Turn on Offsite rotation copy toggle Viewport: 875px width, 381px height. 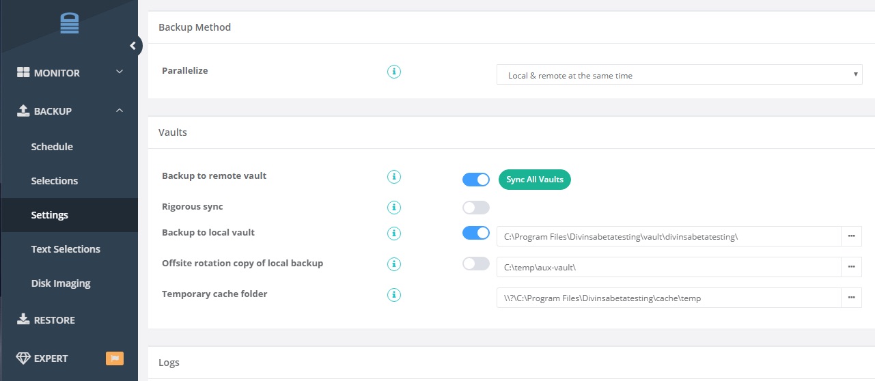point(476,264)
